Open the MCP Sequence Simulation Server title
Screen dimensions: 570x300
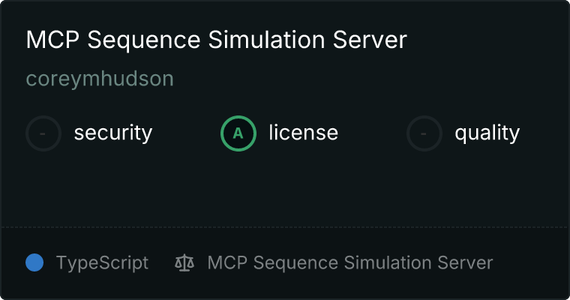217,40
